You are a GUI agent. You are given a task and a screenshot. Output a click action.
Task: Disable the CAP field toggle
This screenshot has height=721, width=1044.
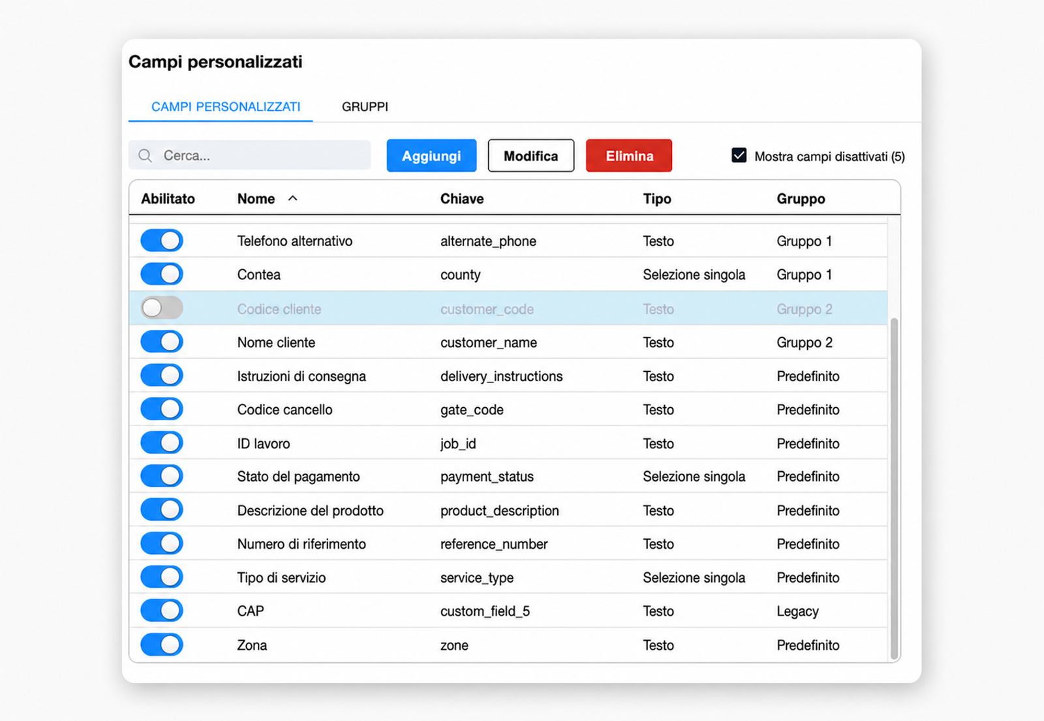[162, 611]
